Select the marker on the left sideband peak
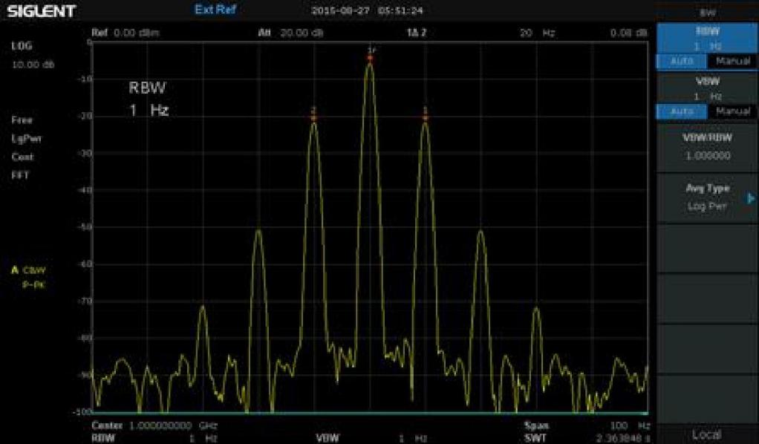Screen dimensions: 759x444 313,114
